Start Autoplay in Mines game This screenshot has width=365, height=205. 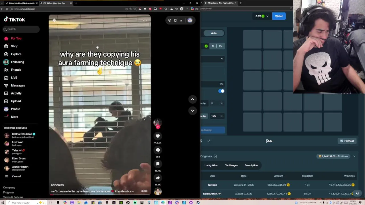213,130
